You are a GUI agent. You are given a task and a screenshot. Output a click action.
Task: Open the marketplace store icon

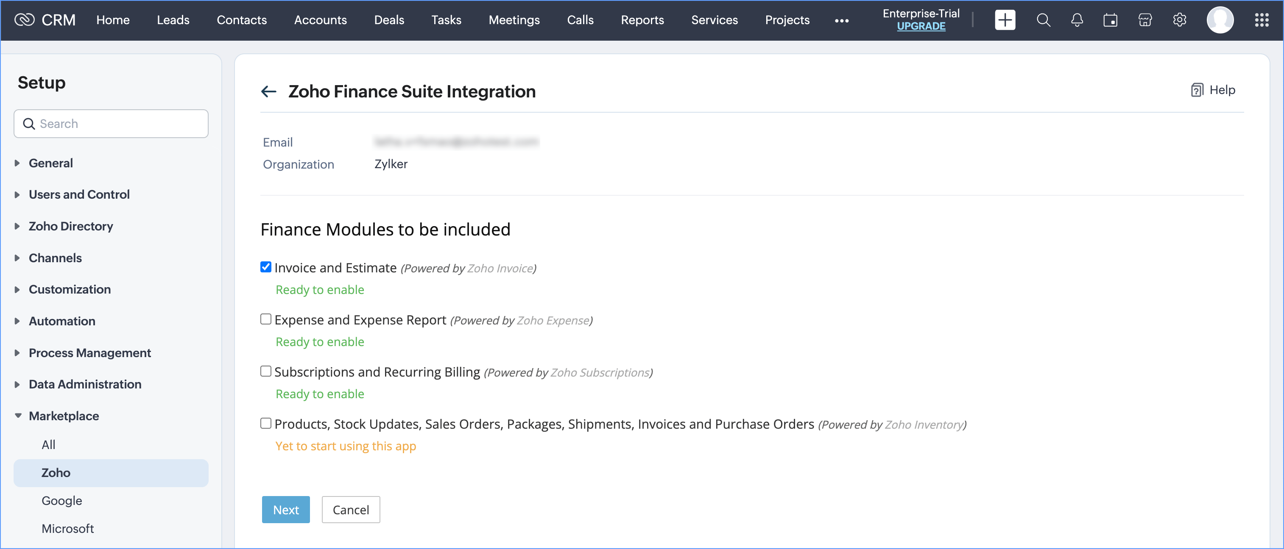(1145, 20)
